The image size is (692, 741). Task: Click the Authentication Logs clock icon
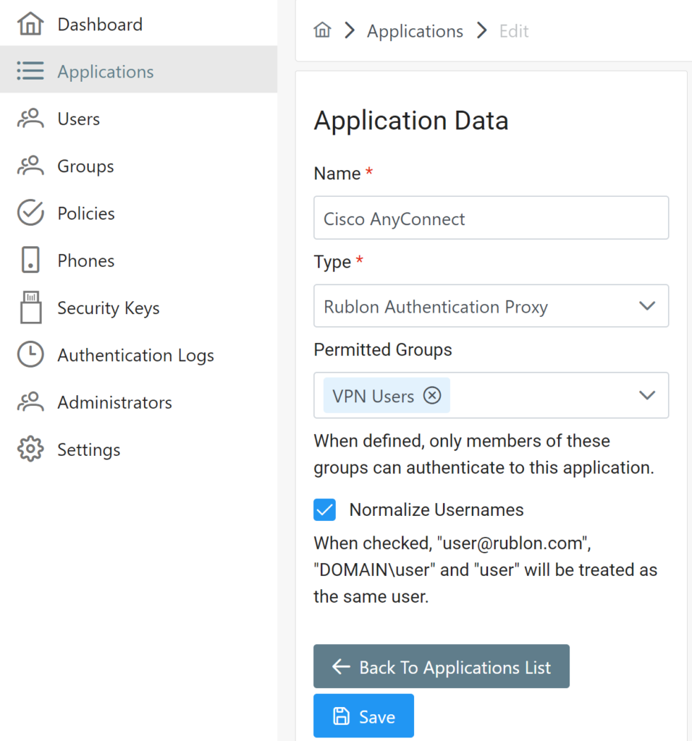(x=30, y=355)
